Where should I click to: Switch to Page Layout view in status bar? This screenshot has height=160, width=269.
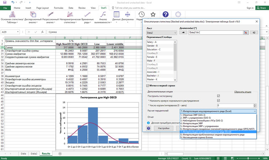pyautogui.click(x=225, y=158)
